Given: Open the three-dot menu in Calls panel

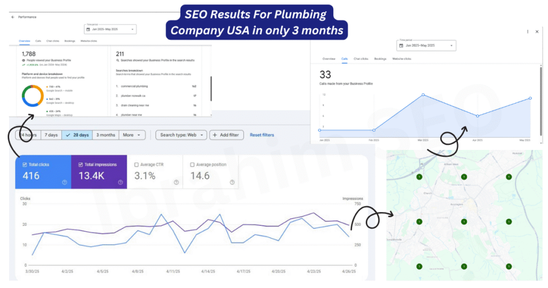Looking at the screenshot, I should pyautogui.click(x=528, y=32).
